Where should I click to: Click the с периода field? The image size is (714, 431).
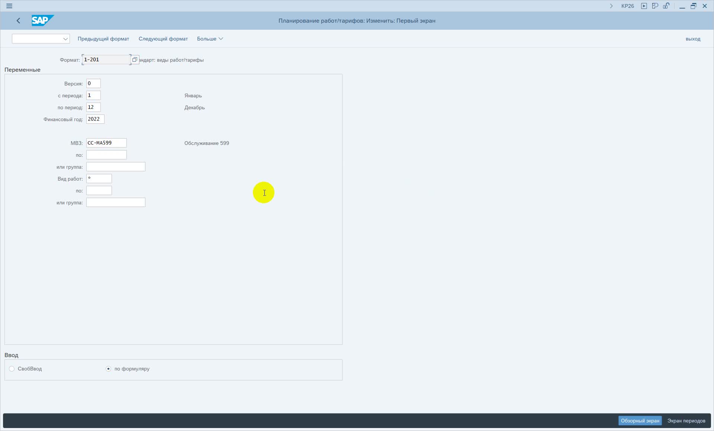(x=93, y=95)
